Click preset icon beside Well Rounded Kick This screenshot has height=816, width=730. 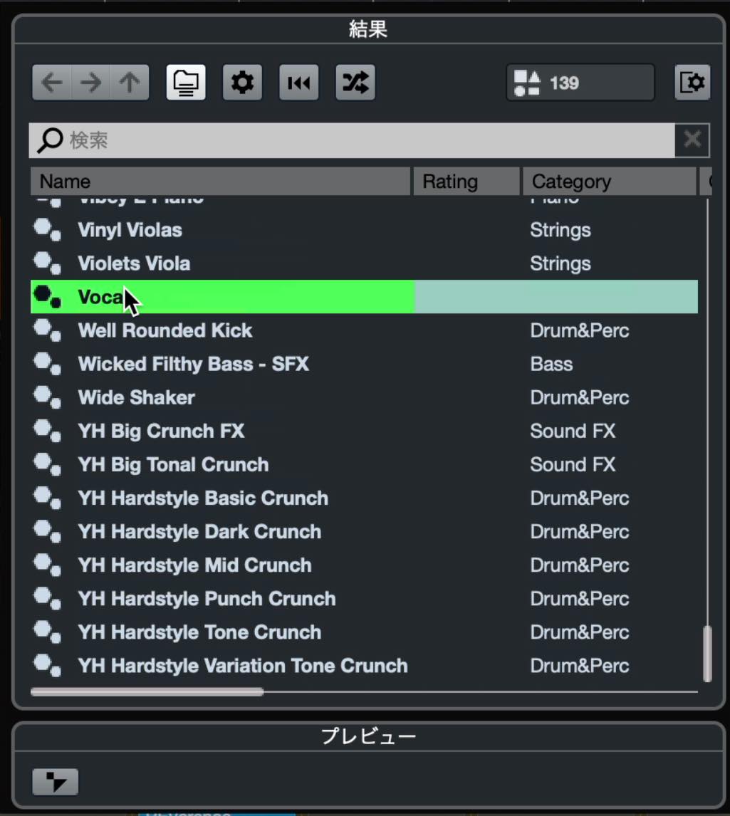click(x=48, y=330)
